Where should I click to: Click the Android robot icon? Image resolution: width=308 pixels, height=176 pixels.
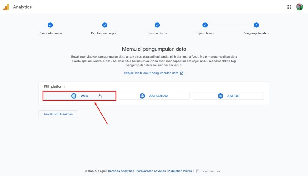(142, 96)
